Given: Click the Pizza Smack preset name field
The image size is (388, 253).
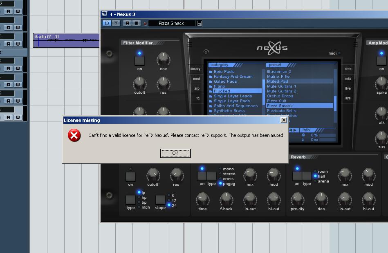Looking at the screenshot, I should (171, 23).
